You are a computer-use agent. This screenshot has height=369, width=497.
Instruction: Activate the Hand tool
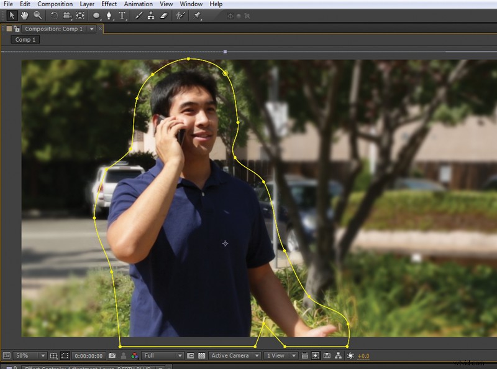tap(24, 16)
